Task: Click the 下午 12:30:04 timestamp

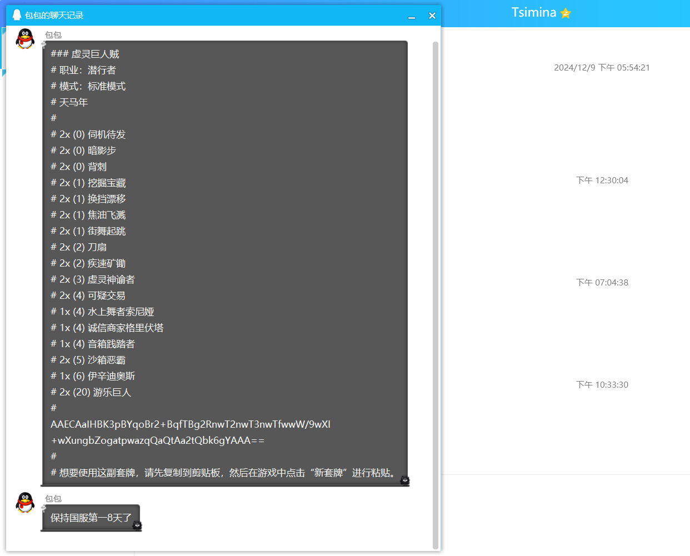Action: pyautogui.click(x=602, y=181)
